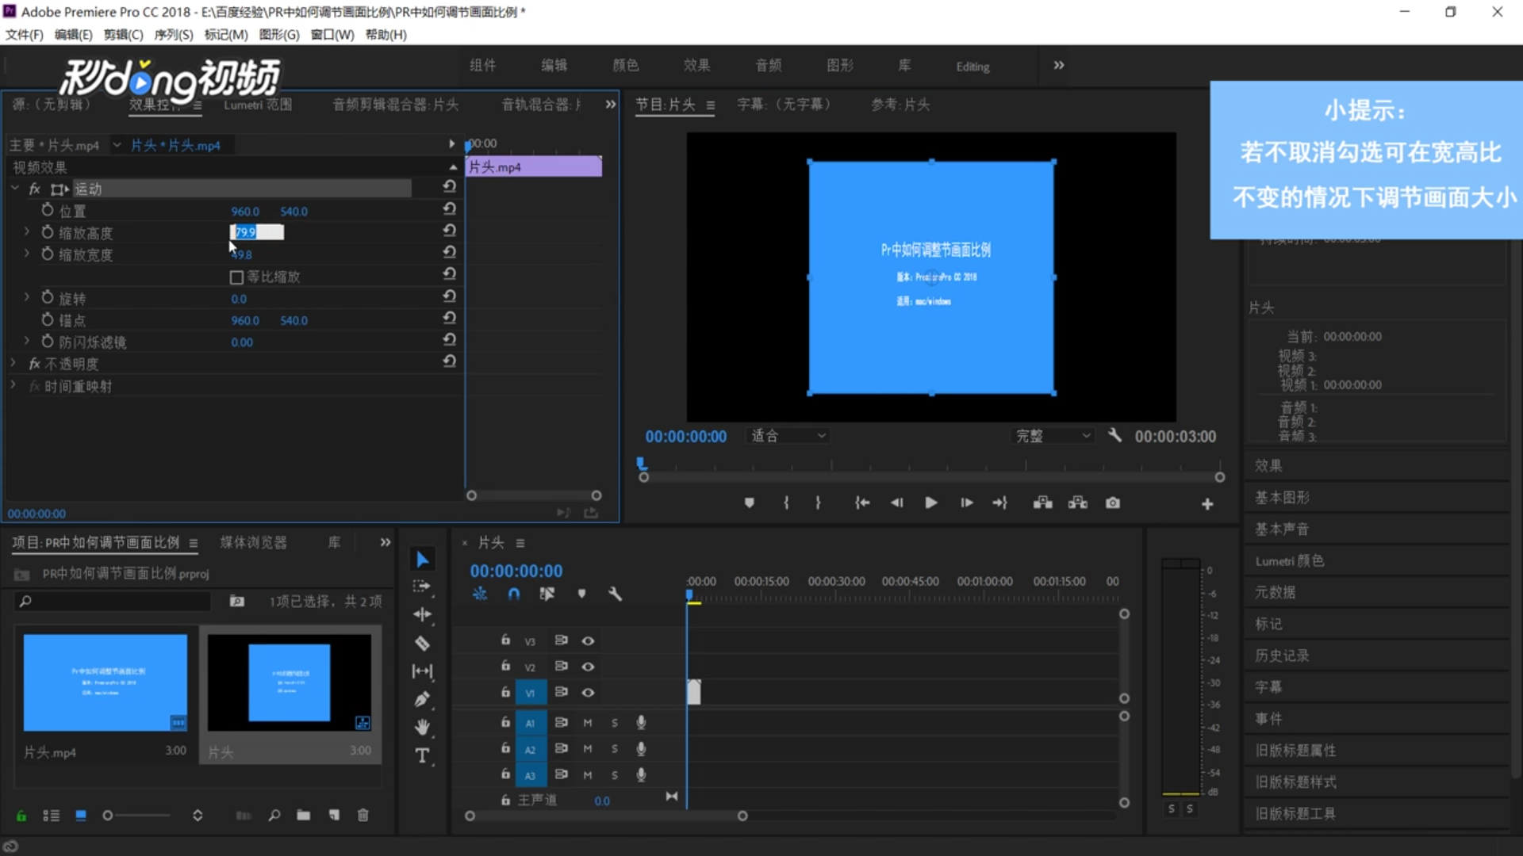This screenshot has width=1523, height=856.
Task: Mark In point in Program monitor
Action: pyautogui.click(x=786, y=503)
